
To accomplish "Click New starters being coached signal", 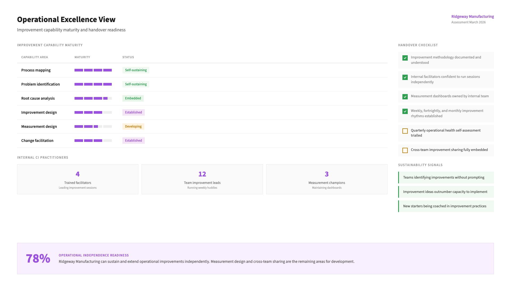I will click(446, 206).
